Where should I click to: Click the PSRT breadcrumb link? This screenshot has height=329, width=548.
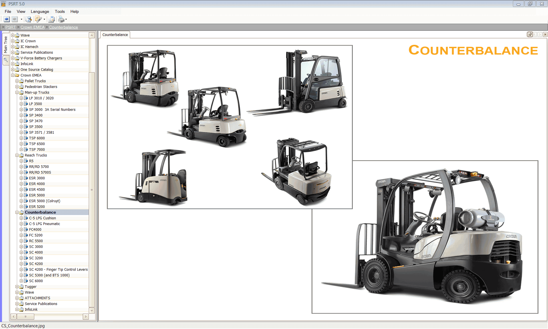tap(11, 27)
